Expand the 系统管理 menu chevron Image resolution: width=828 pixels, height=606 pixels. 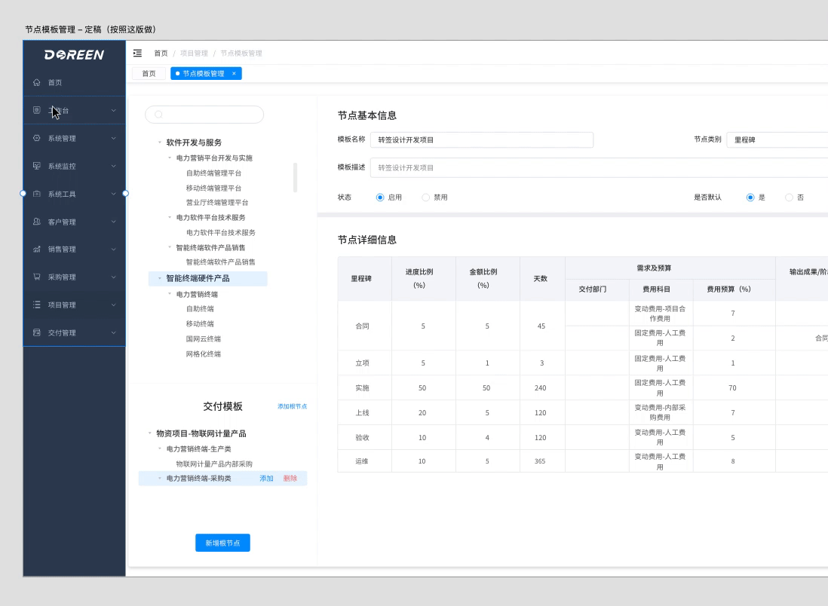coord(114,138)
